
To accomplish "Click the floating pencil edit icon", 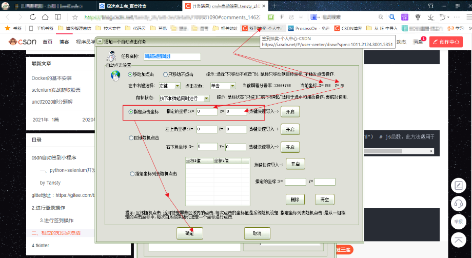I will click(x=459, y=186).
